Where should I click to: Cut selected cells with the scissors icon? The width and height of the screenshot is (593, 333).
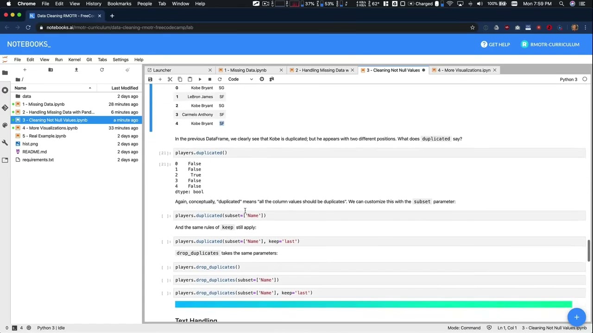[x=170, y=79]
